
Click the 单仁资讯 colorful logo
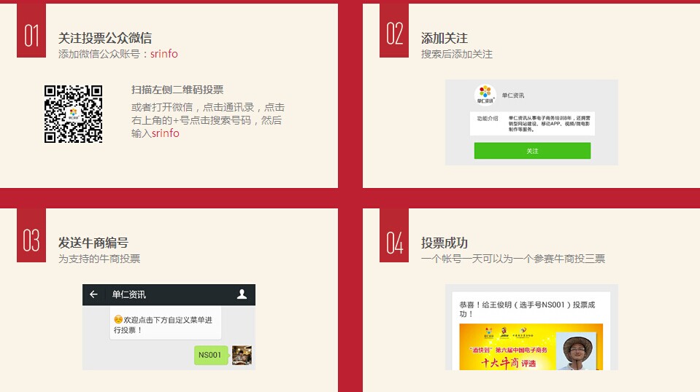click(x=485, y=95)
